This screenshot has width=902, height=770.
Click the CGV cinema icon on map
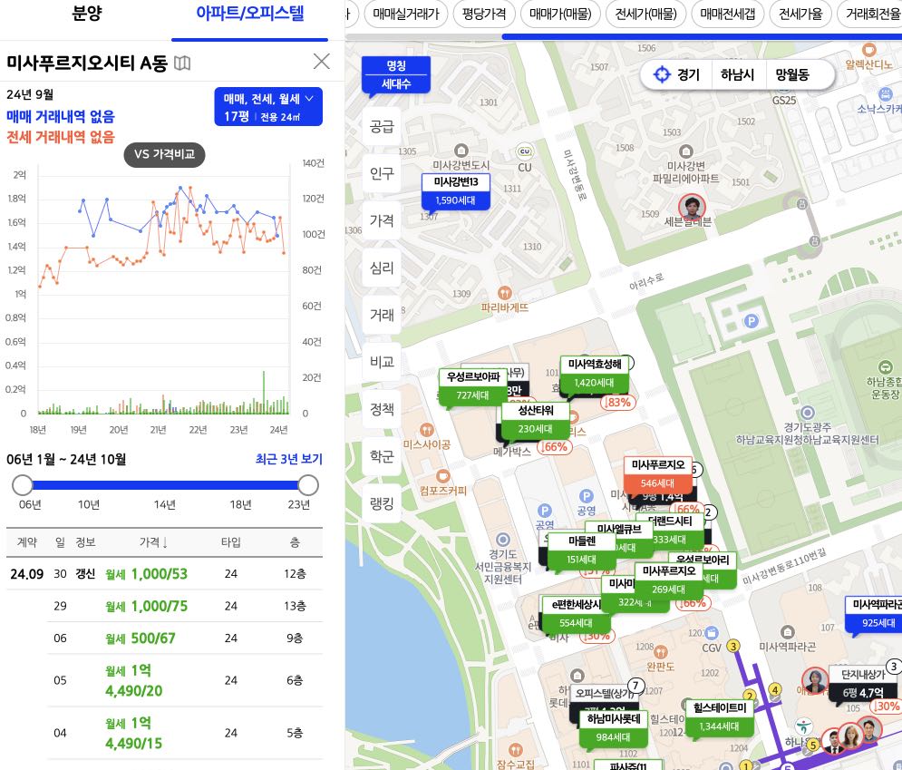pos(711,633)
